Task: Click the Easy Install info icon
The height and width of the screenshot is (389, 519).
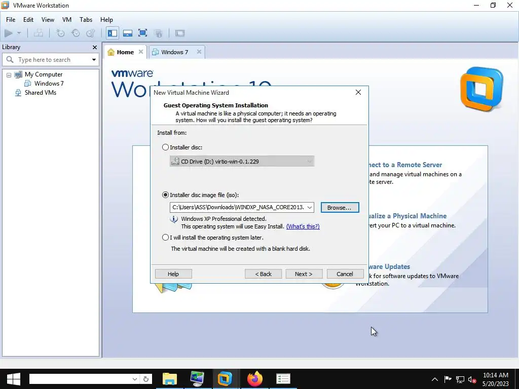Action: coord(174,219)
